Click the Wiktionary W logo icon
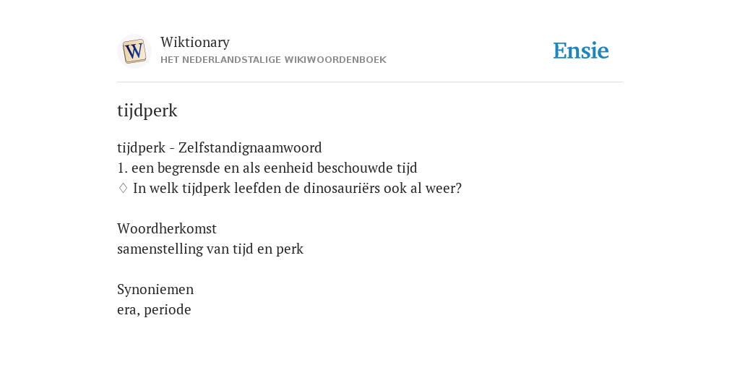Viewport: 740px width, 370px height. pos(134,51)
